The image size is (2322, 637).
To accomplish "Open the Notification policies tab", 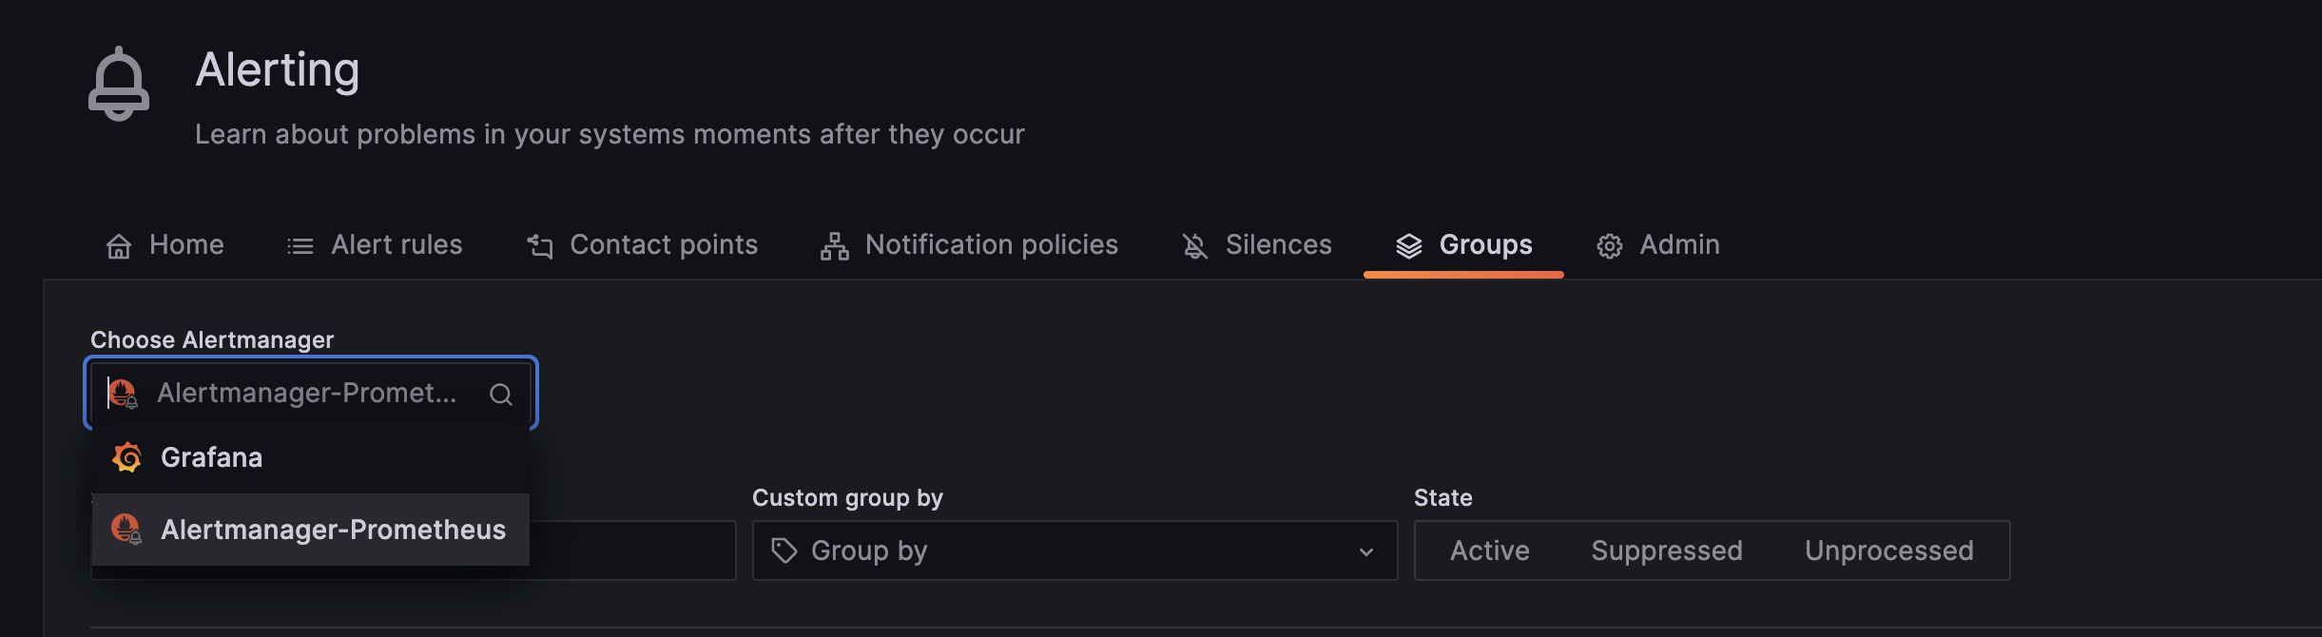I will tap(990, 245).
